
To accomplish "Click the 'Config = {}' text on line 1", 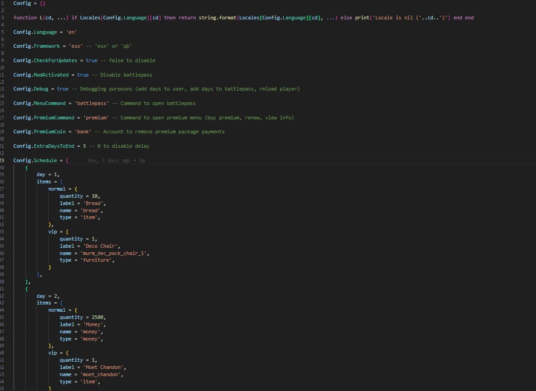I will pos(29,3).
